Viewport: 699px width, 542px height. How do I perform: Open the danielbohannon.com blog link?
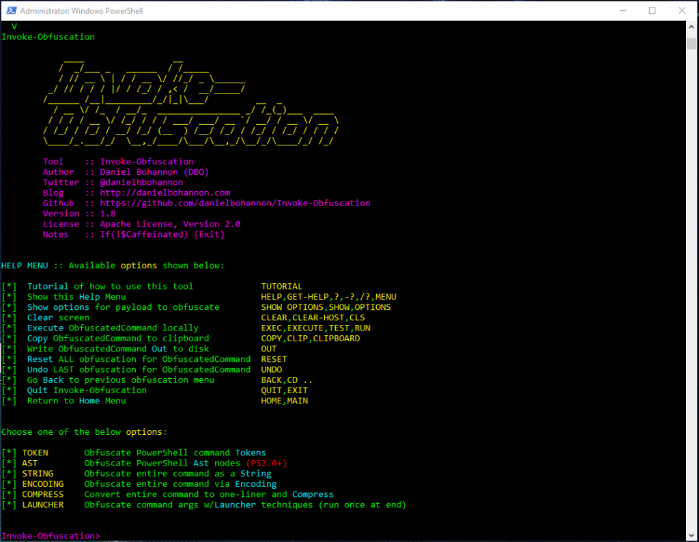click(x=165, y=192)
